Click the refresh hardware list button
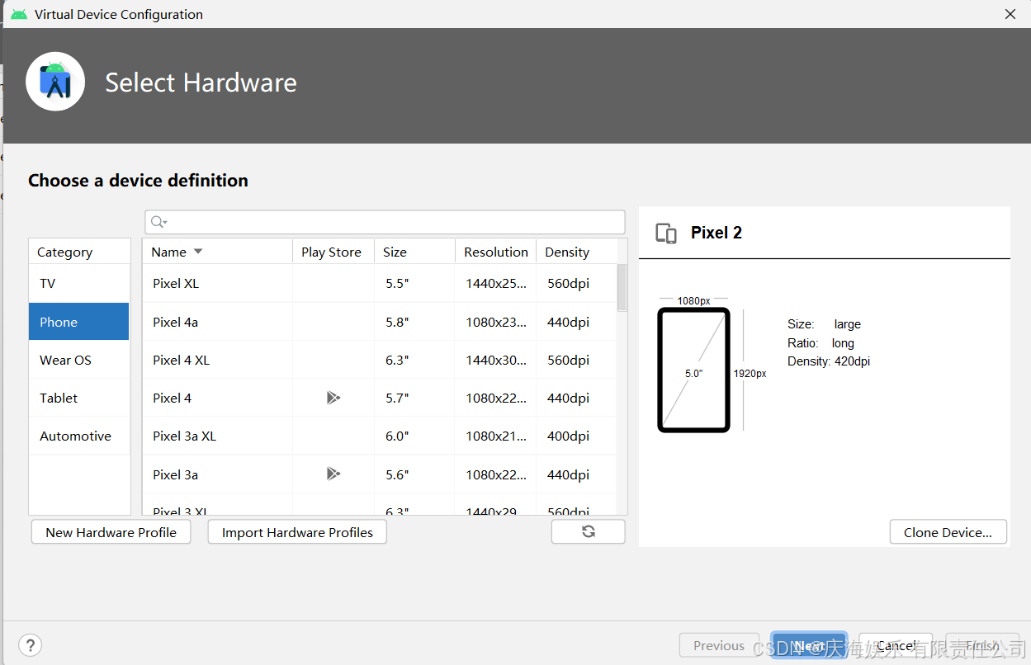 (589, 532)
